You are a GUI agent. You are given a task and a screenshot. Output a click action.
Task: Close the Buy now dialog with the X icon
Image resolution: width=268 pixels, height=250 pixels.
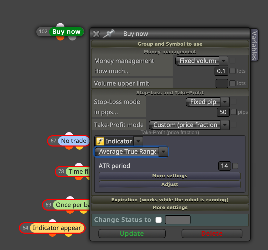pos(96,34)
